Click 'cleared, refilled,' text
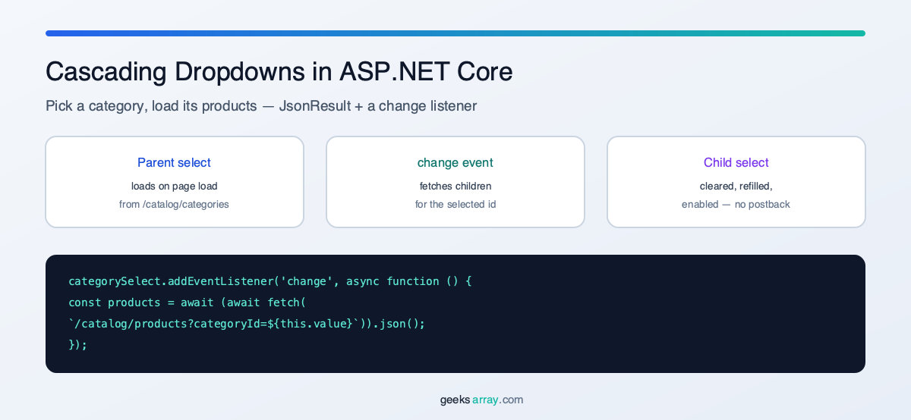The image size is (911, 420). (x=736, y=186)
